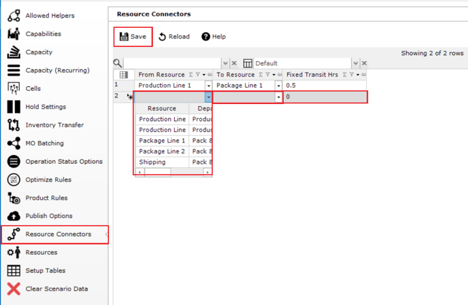Click the layout table icon beside Default
Viewport: 468px width, 305px height.
pos(248,63)
